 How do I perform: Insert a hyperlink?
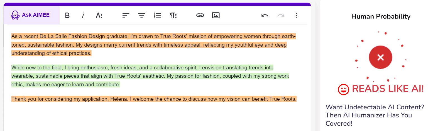(x=200, y=15)
